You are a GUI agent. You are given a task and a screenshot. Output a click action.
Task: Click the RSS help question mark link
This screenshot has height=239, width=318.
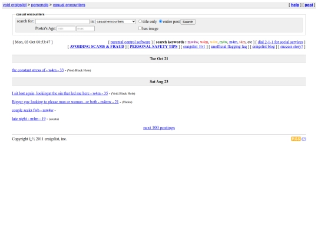click(304, 139)
